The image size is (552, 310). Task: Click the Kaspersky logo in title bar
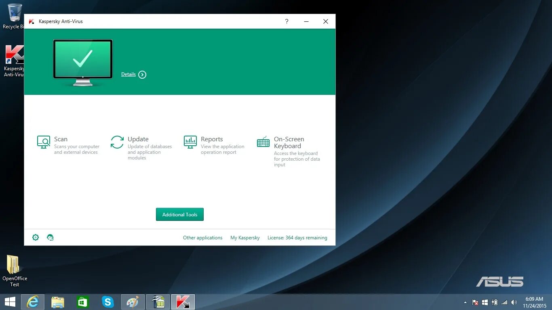click(32, 21)
